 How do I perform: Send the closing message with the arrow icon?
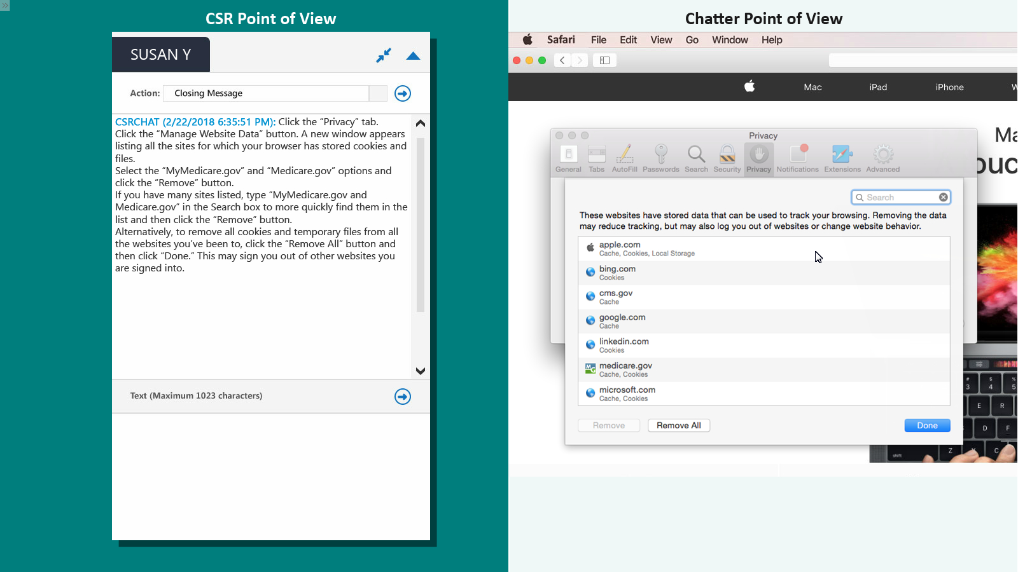pyautogui.click(x=402, y=93)
